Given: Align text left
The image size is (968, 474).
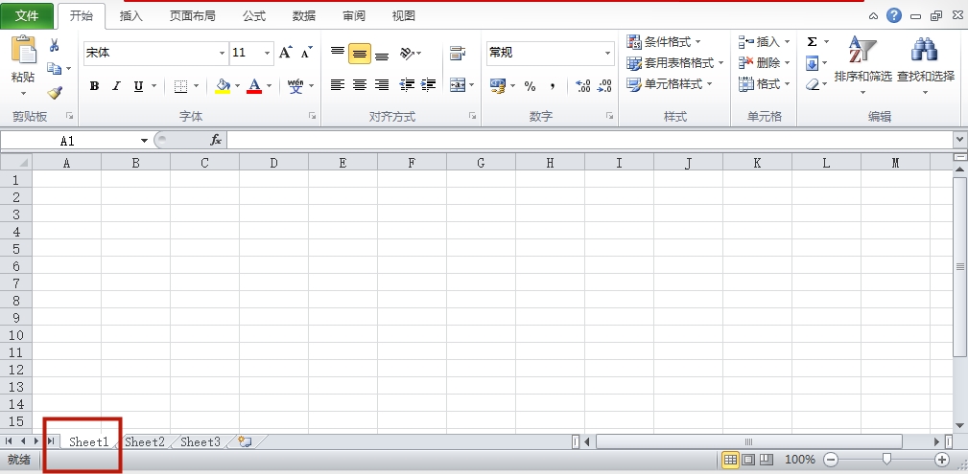Looking at the screenshot, I should click(x=337, y=85).
